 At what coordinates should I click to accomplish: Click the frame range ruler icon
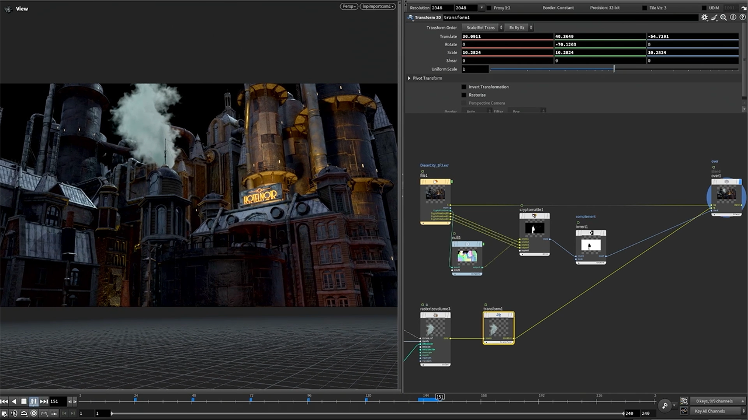click(x=44, y=413)
